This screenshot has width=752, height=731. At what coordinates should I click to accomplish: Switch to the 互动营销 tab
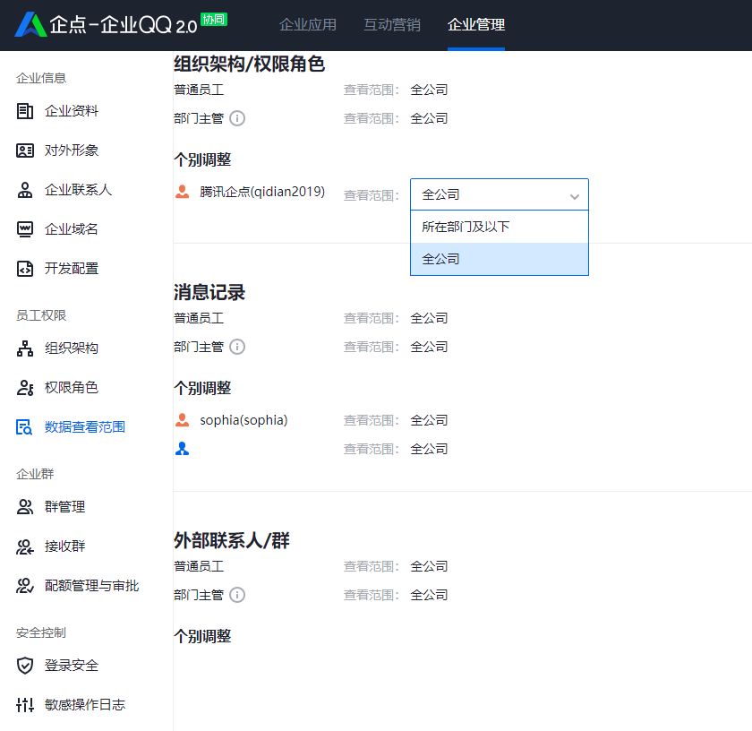pos(394,25)
